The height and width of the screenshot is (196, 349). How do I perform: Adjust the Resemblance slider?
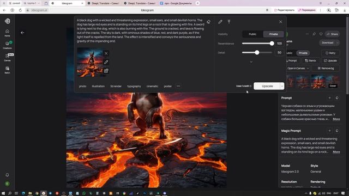(257, 44)
